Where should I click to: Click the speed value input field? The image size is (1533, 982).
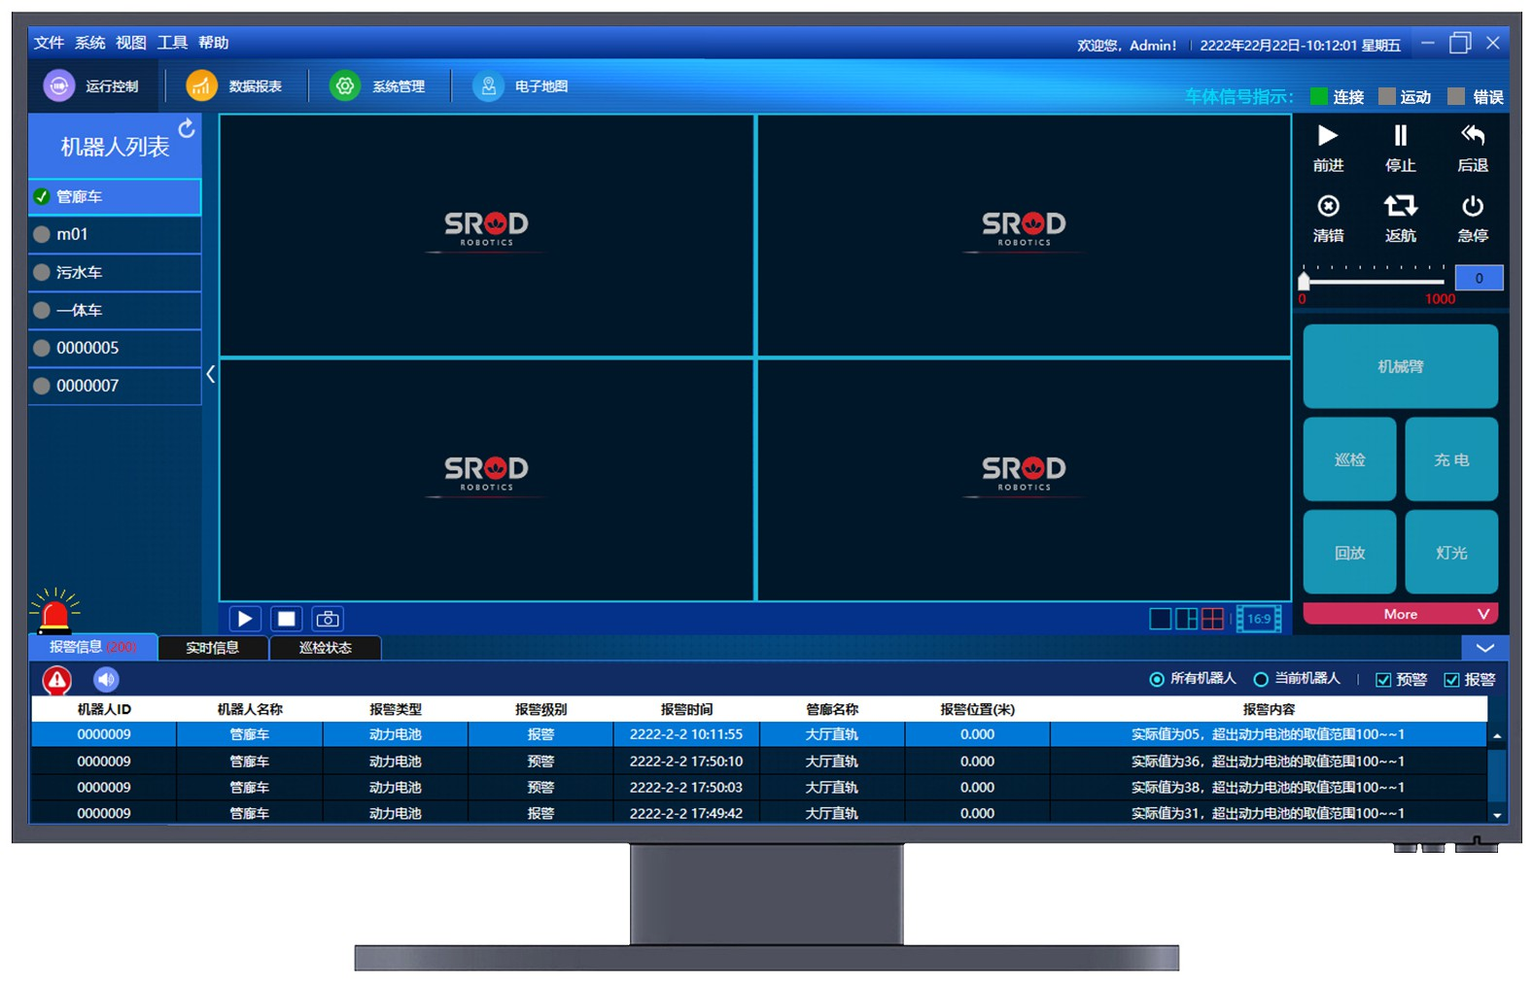click(1479, 278)
